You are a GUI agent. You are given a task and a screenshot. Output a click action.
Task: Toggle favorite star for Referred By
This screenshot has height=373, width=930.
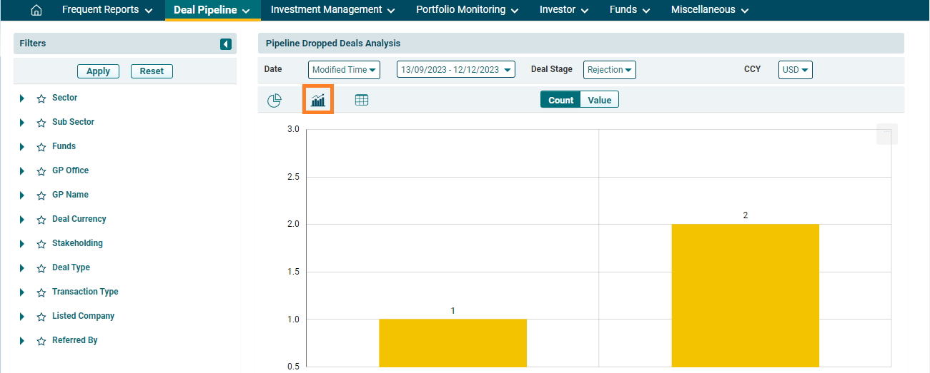tap(41, 341)
